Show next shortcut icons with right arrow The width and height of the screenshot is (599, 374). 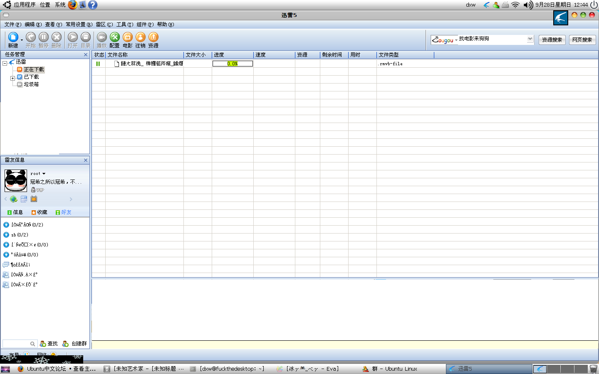71,199
